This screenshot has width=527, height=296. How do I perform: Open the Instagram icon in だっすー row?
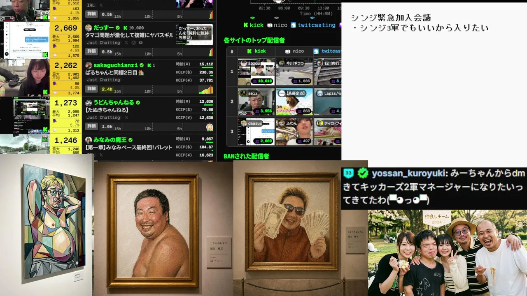(133, 43)
